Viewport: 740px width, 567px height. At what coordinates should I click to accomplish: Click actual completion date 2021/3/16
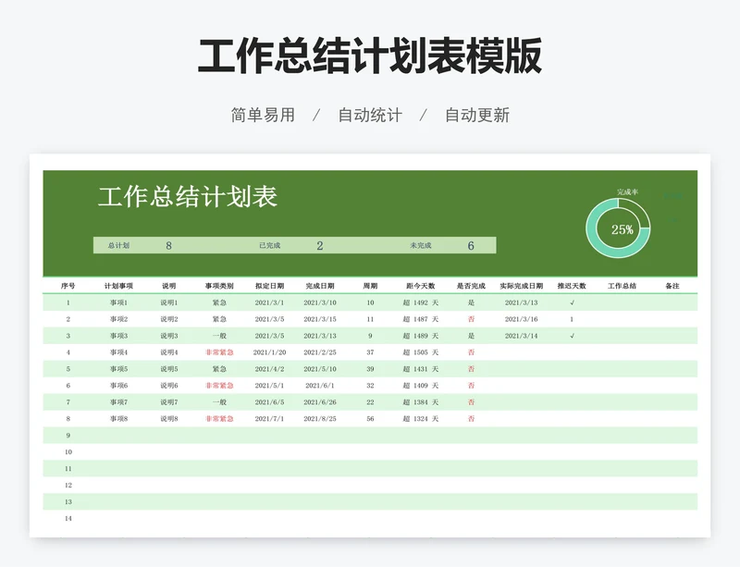[x=522, y=319]
